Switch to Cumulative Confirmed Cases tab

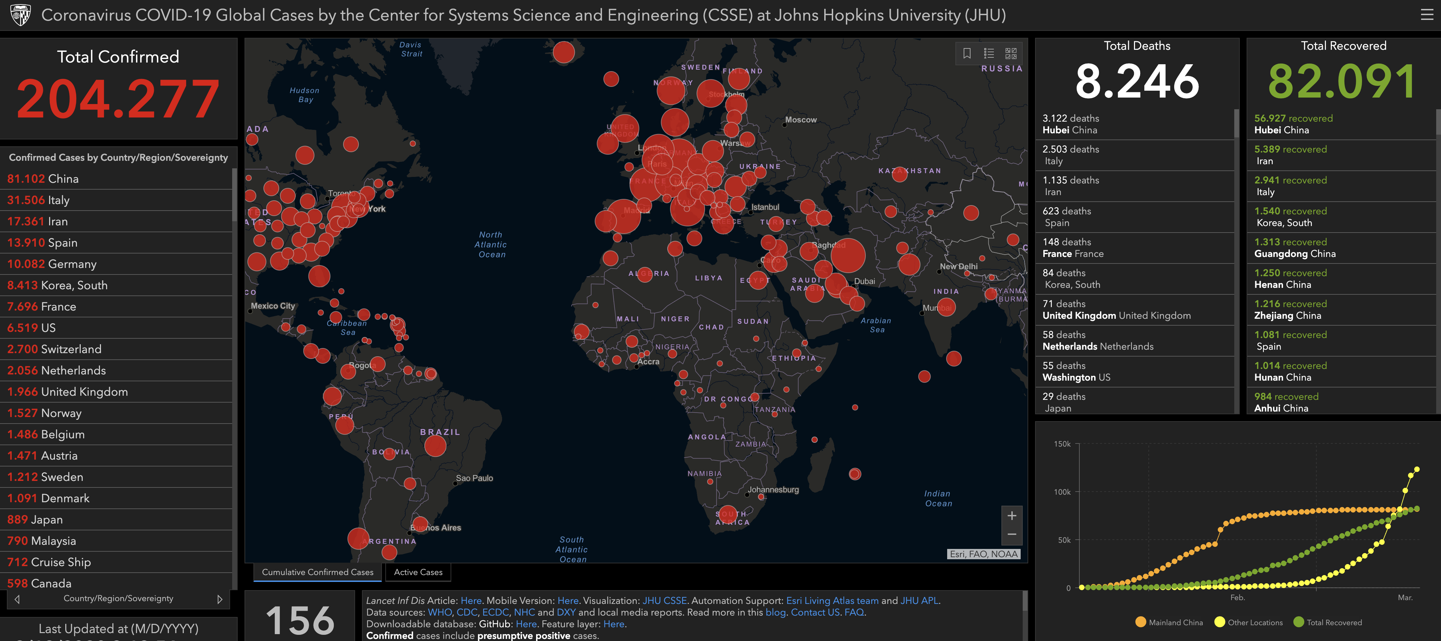pyautogui.click(x=317, y=572)
